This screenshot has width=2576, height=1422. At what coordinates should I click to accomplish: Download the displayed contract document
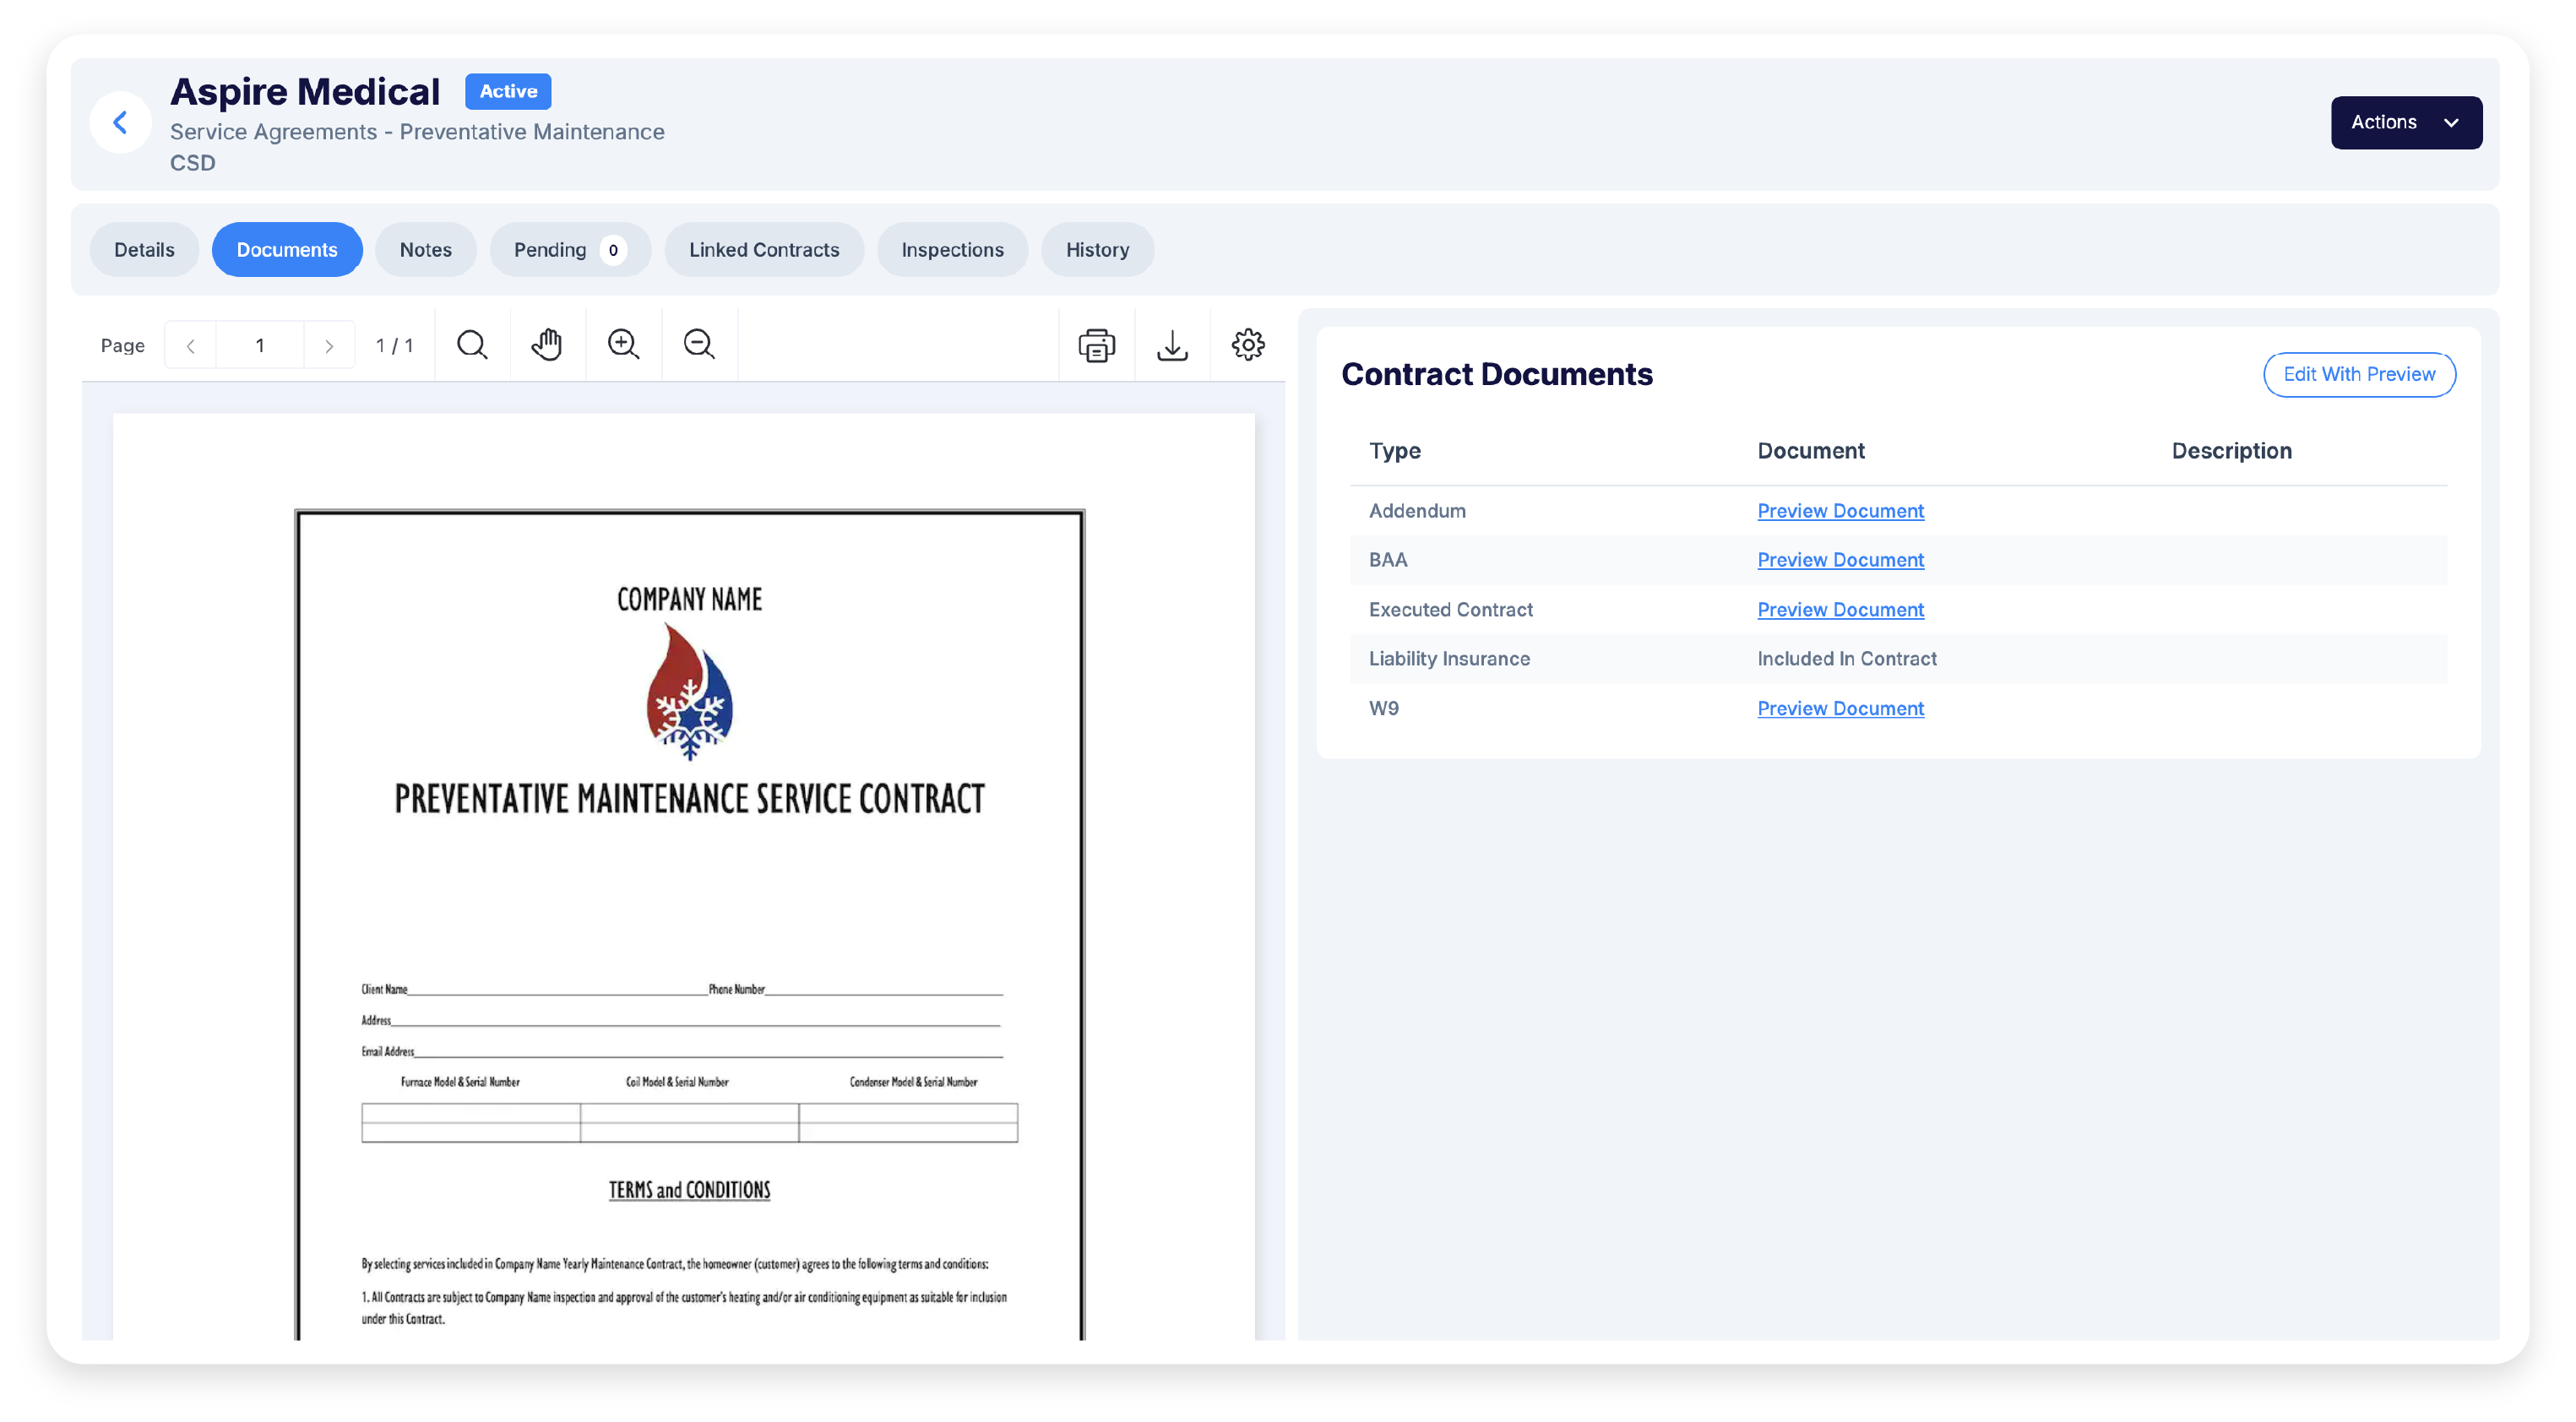(x=1172, y=344)
